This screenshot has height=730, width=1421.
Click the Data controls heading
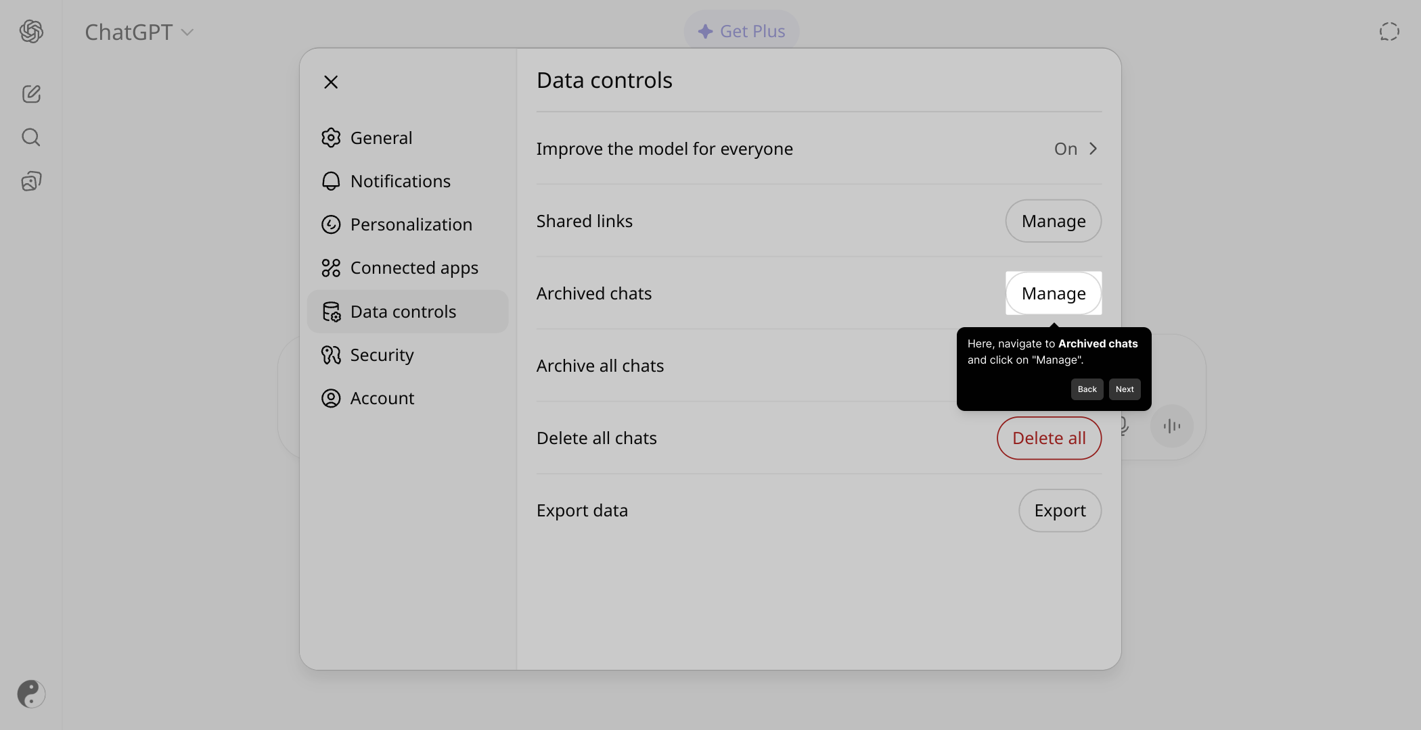(604, 80)
